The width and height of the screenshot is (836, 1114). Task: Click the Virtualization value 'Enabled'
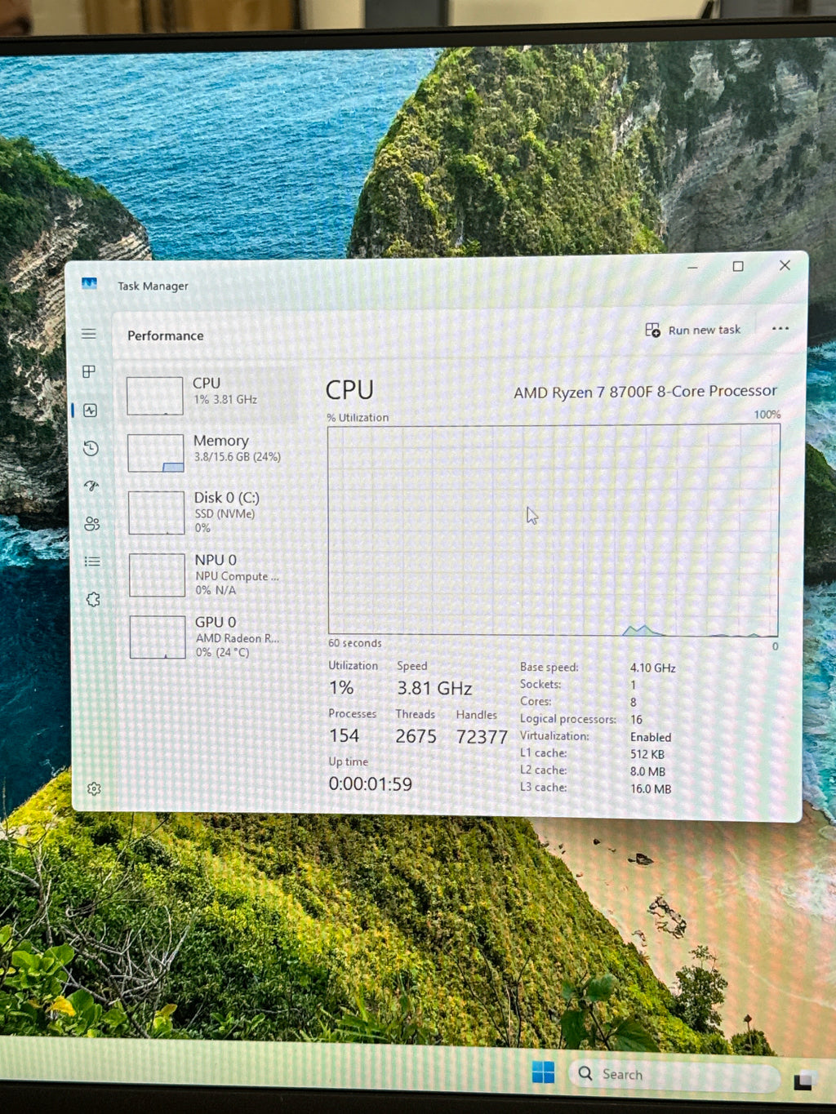point(651,737)
